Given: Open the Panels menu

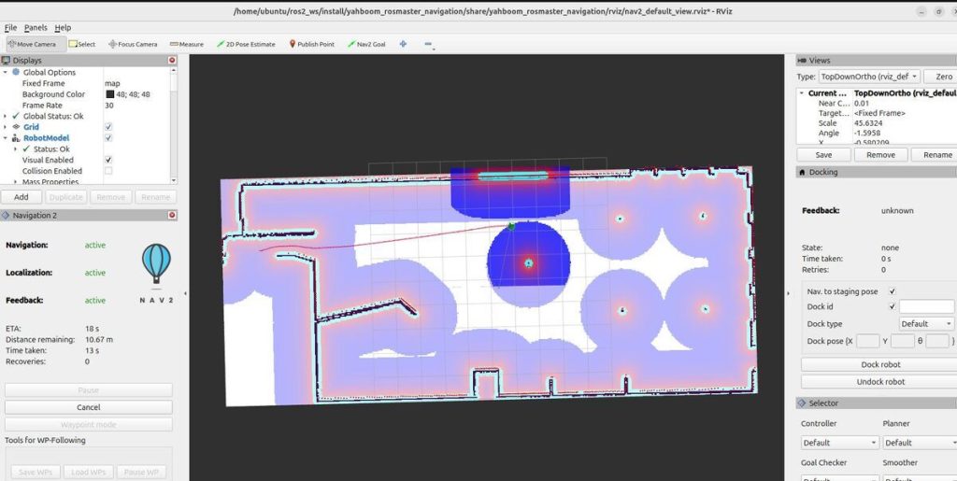Looking at the screenshot, I should click(36, 28).
